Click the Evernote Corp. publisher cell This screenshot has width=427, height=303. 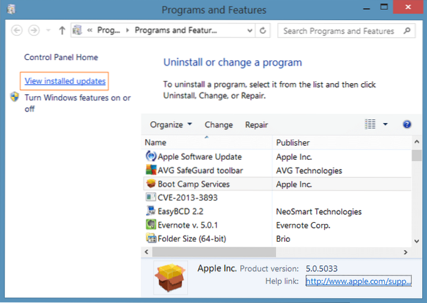click(303, 225)
